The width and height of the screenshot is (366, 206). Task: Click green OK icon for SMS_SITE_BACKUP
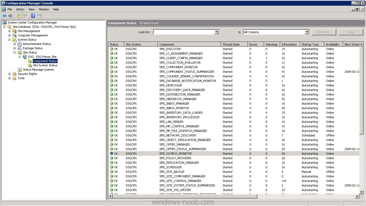pyautogui.click(x=112, y=172)
